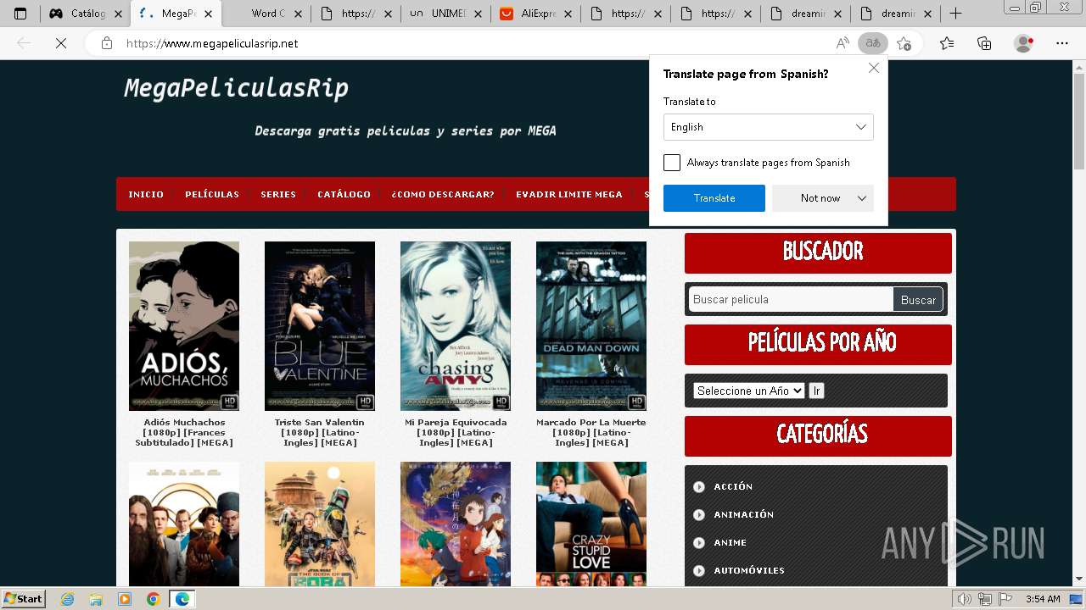This screenshot has width=1086, height=610.
Task: Switch to the Word tab
Action: (268, 14)
